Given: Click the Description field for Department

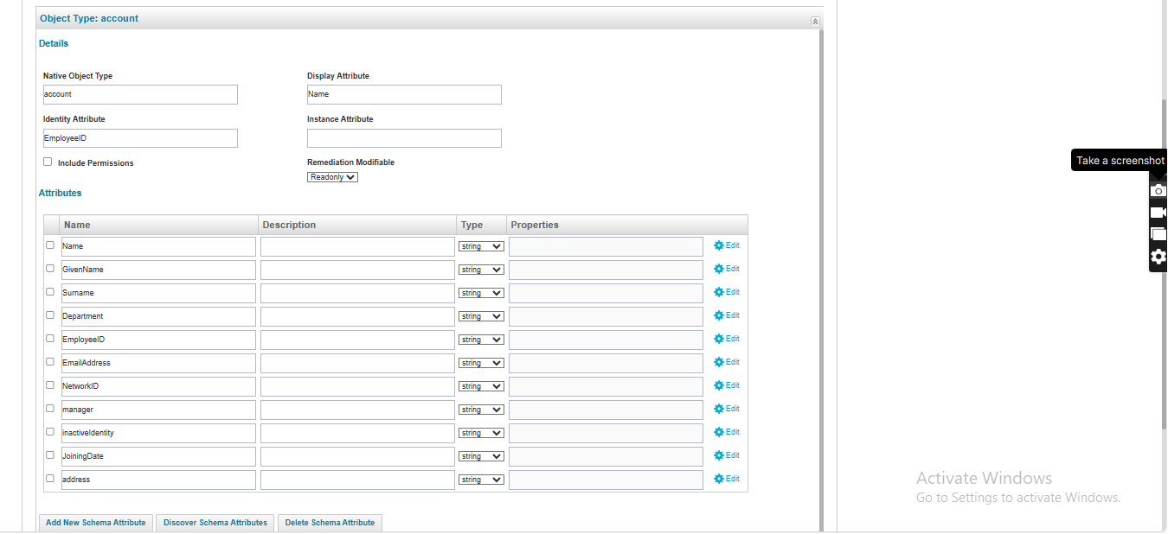Looking at the screenshot, I should [x=357, y=316].
